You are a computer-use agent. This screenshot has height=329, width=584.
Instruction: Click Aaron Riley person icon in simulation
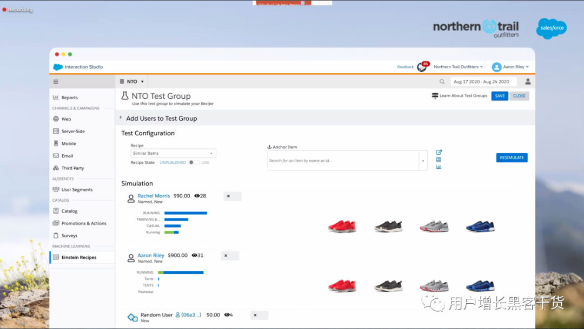click(131, 258)
